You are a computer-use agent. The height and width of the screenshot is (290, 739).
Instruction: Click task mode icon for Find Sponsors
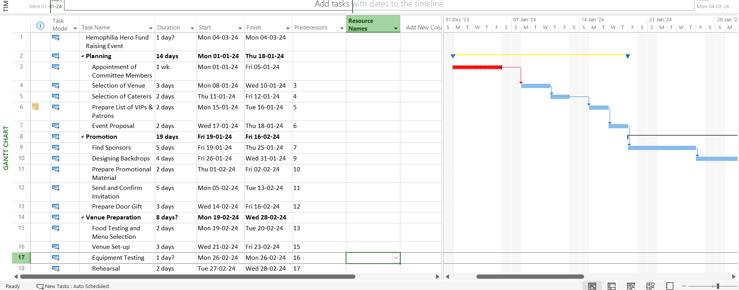tap(56, 148)
